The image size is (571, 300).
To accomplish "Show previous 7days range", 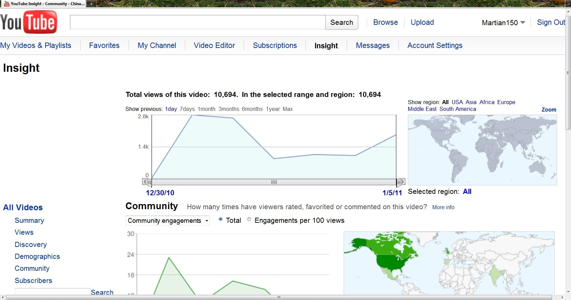I will tap(187, 109).
